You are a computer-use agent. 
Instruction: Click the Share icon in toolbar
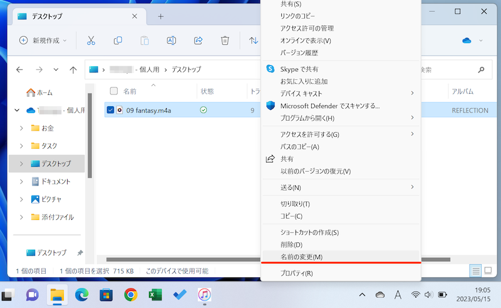coord(198,41)
